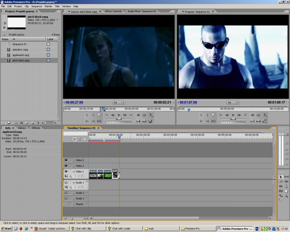Click New Item button in Project panel
Screen dimensions: 290x232
[32, 123]
